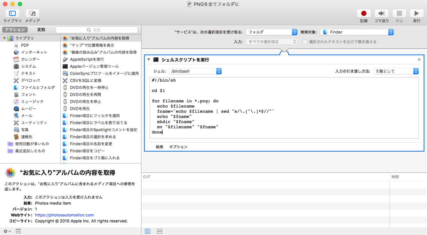Select the メール library category
This screenshot has width=427, height=235.
pyautogui.click(x=23, y=116)
